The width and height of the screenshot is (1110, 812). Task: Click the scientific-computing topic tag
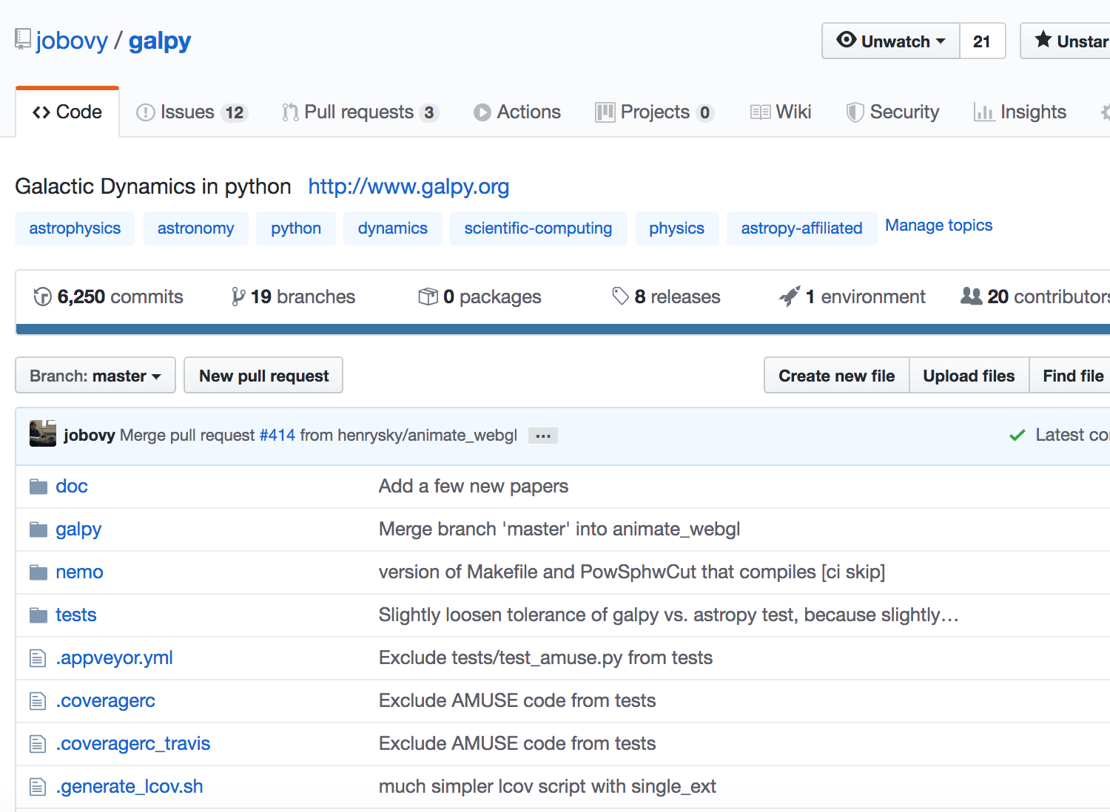pos(538,229)
